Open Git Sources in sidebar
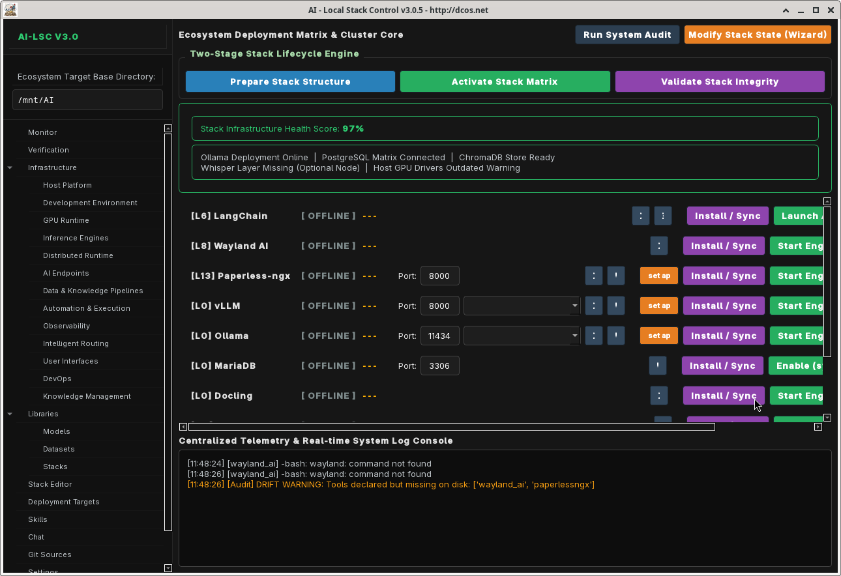Image resolution: width=841 pixels, height=576 pixels. click(50, 554)
